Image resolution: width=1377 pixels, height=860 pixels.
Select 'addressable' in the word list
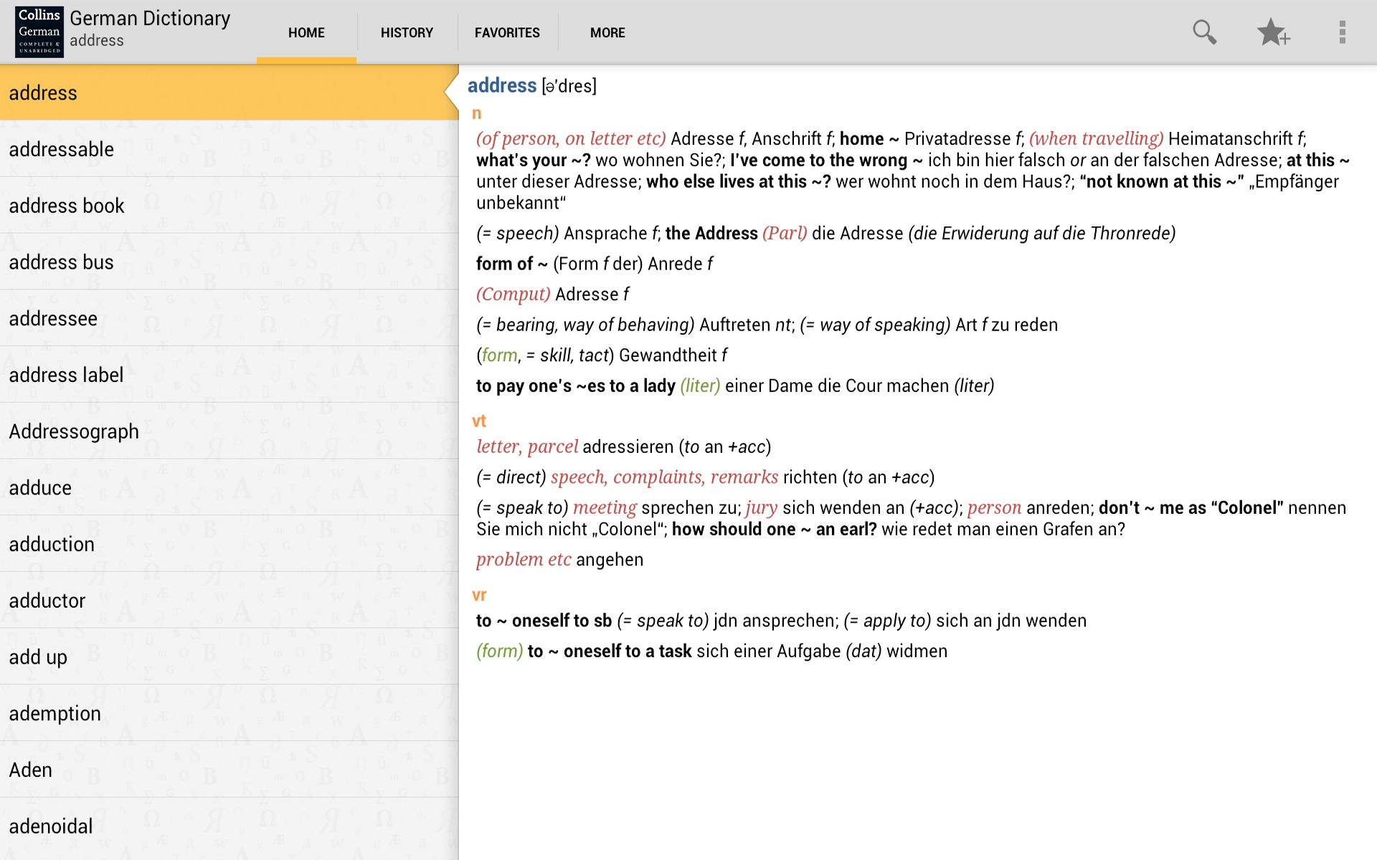(62, 149)
